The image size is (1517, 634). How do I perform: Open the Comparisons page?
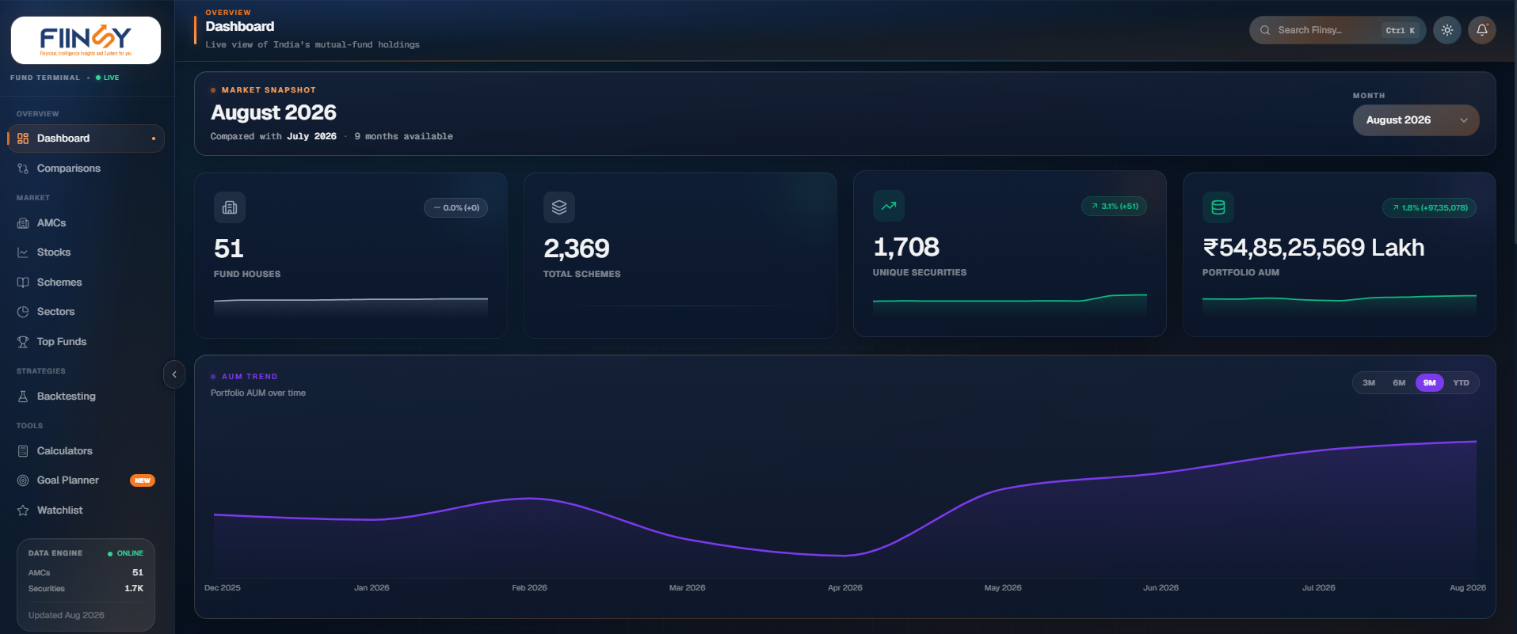86,169
